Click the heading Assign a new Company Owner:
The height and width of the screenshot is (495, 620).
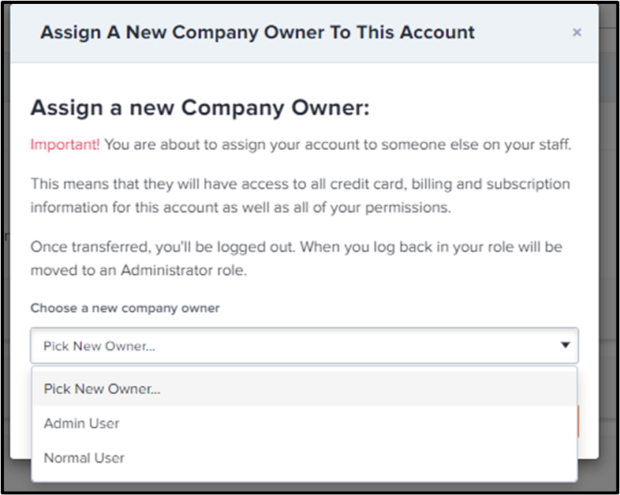tap(199, 108)
